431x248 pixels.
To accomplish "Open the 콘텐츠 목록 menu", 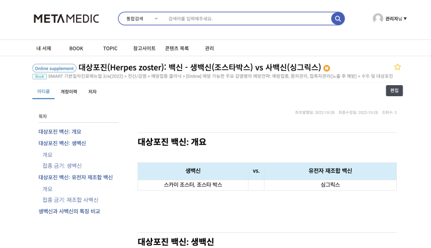I will [x=177, y=48].
